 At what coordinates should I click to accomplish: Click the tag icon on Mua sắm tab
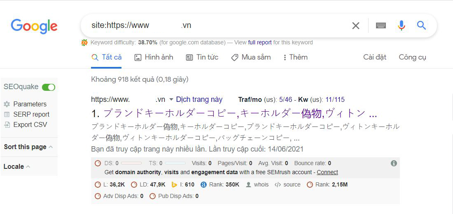(x=235, y=58)
